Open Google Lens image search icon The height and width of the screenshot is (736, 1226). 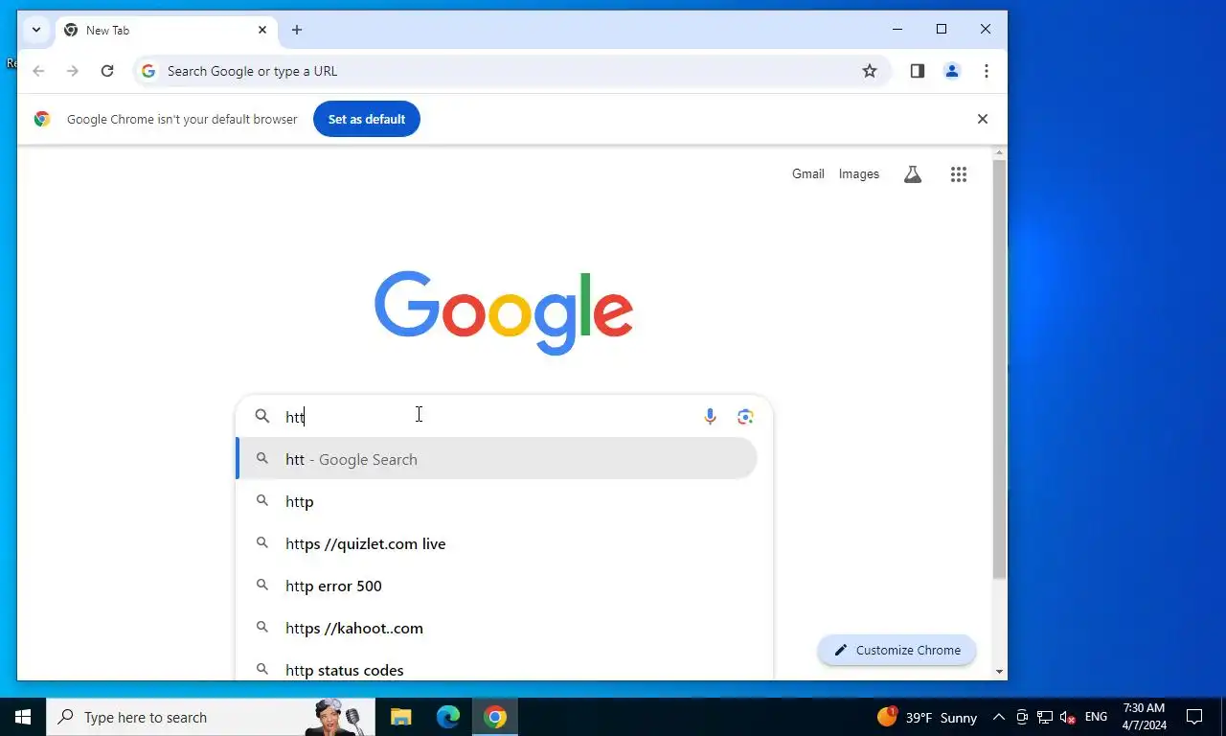745,416
